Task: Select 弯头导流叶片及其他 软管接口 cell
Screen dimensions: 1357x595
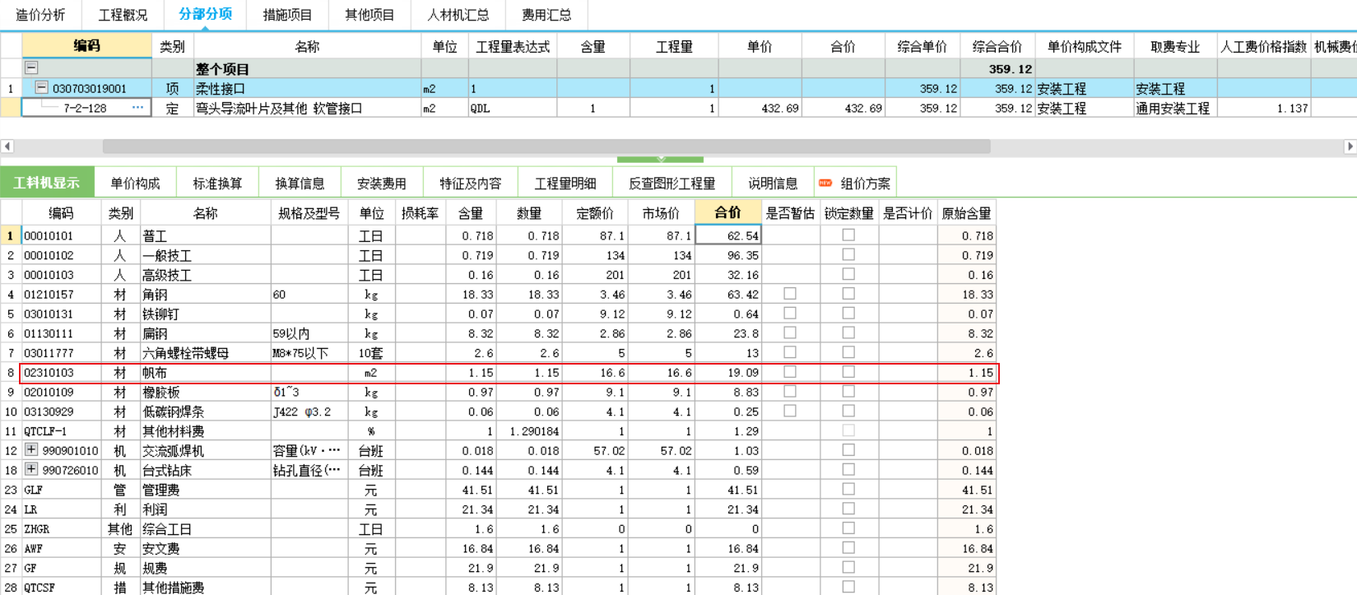Action: 307,108
